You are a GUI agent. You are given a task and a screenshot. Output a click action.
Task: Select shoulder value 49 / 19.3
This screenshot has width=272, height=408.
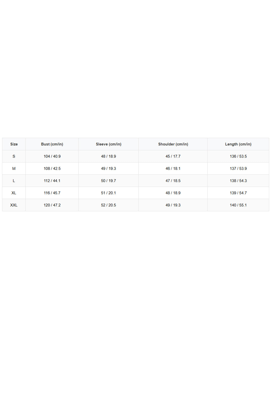173,205
